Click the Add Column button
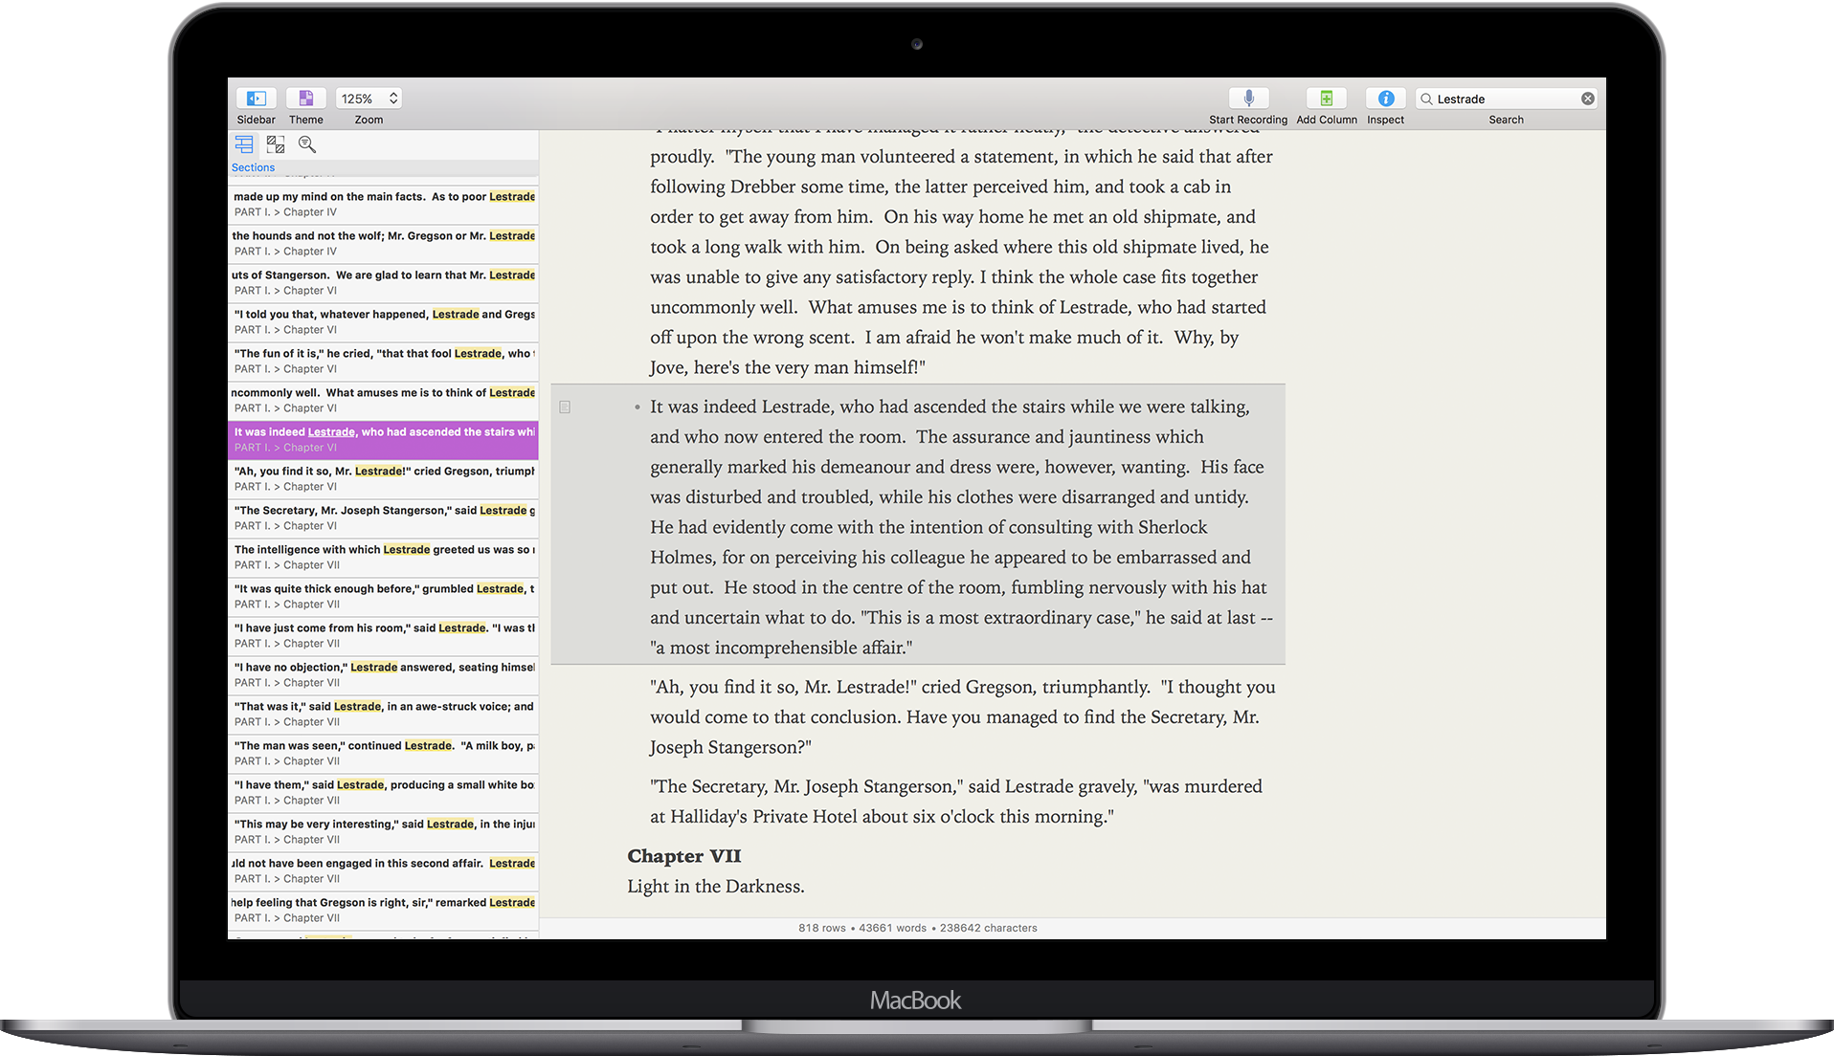Viewport: 1834px width, 1056px height. coord(1327,99)
